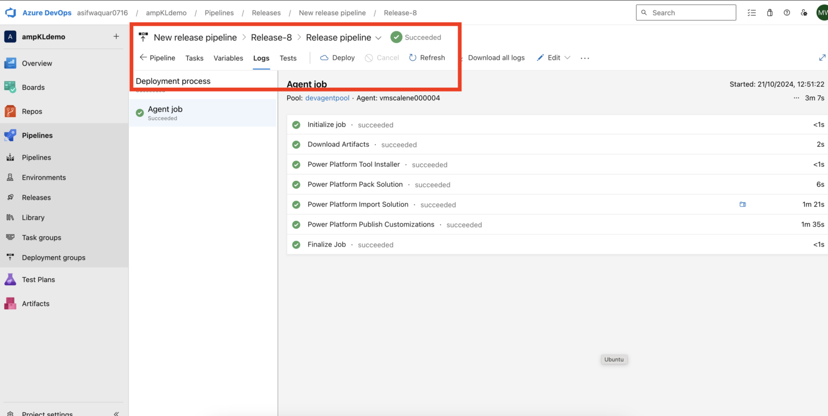This screenshot has height=416, width=828.
Task: Click Release-8 in the page title
Action: [272, 38]
